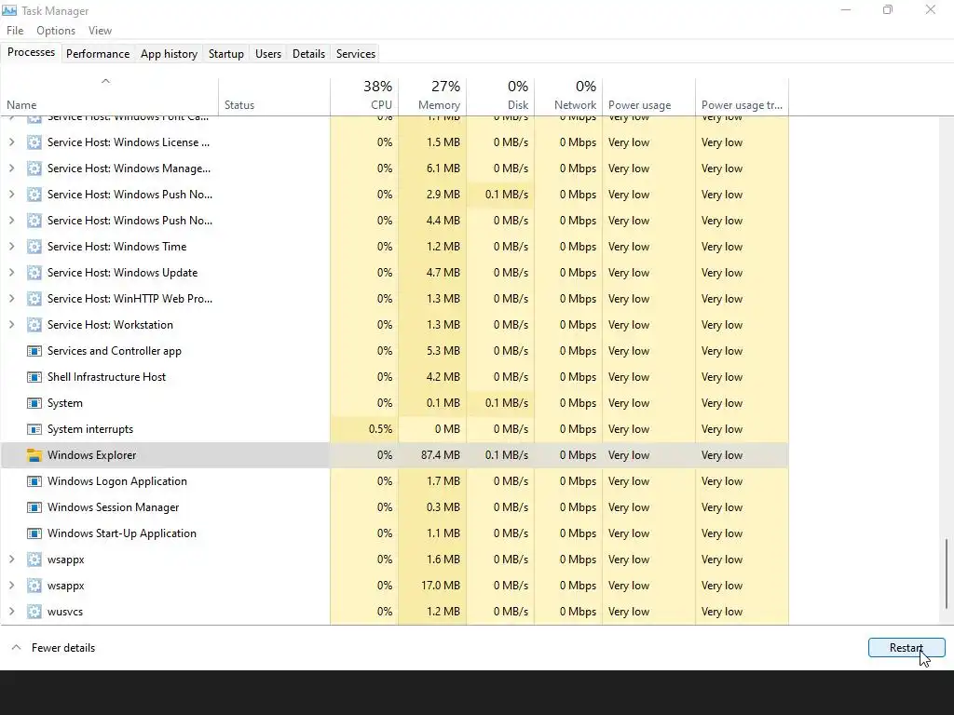Viewport: 954px width, 715px height.
Task: Click the Windows Logon Application icon
Action: click(x=34, y=481)
